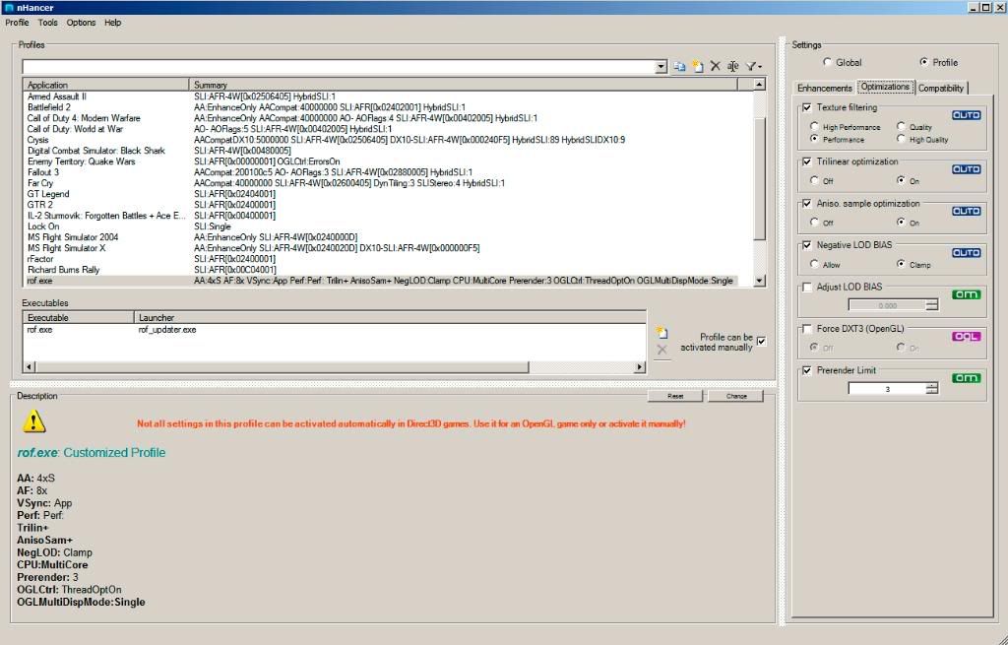Select the Crysis profile row
1008x645 pixels.
click(381, 140)
